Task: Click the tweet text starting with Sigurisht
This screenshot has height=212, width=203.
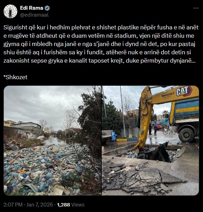Action: (101, 44)
